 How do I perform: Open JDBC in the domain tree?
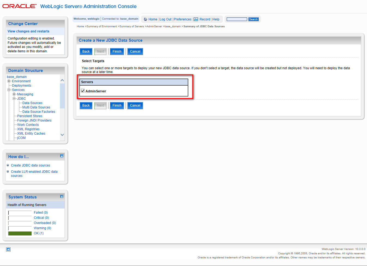click(22, 99)
